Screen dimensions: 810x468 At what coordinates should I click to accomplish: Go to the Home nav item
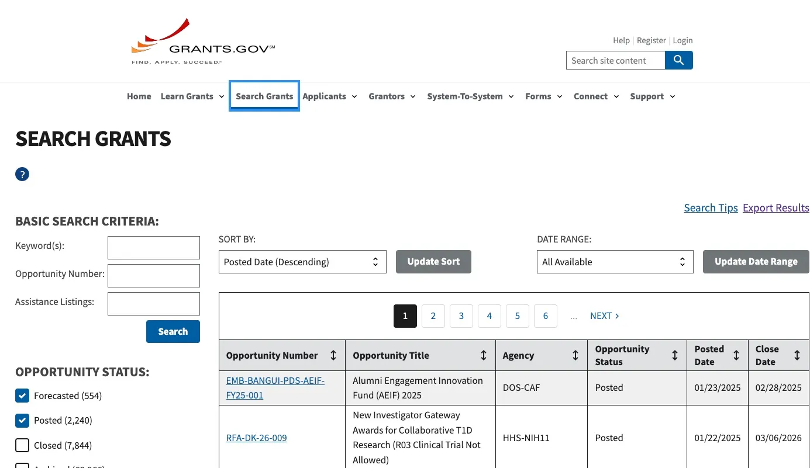pyautogui.click(x=139, y=96)
